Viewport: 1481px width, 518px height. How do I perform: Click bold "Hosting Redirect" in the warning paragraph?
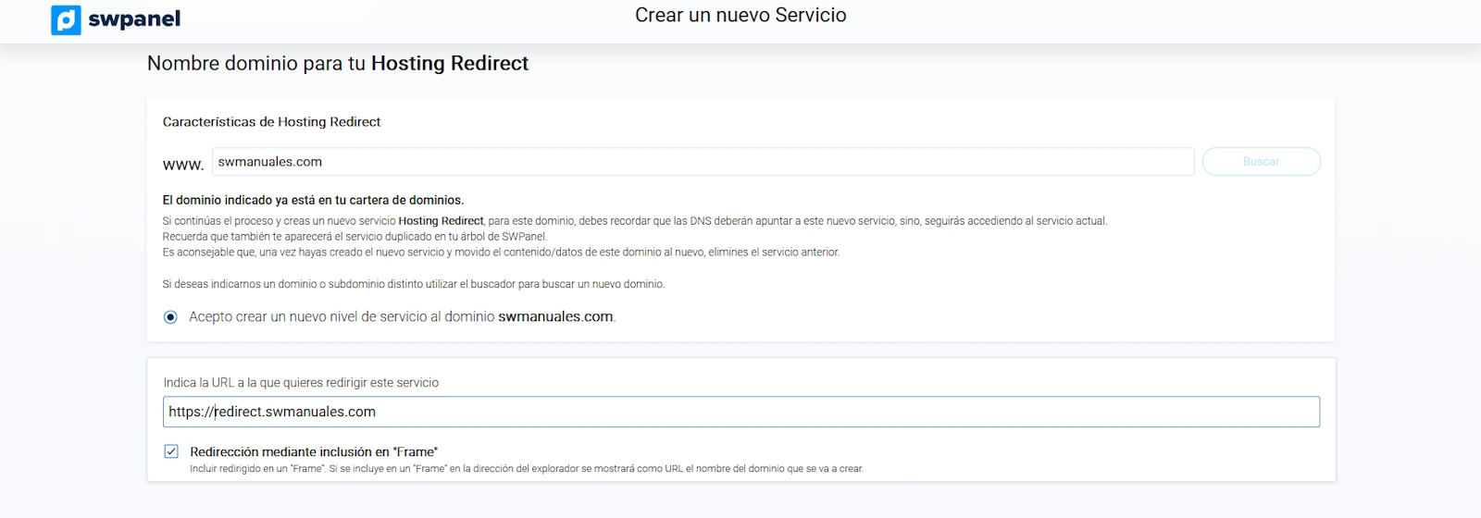[441, 221]
